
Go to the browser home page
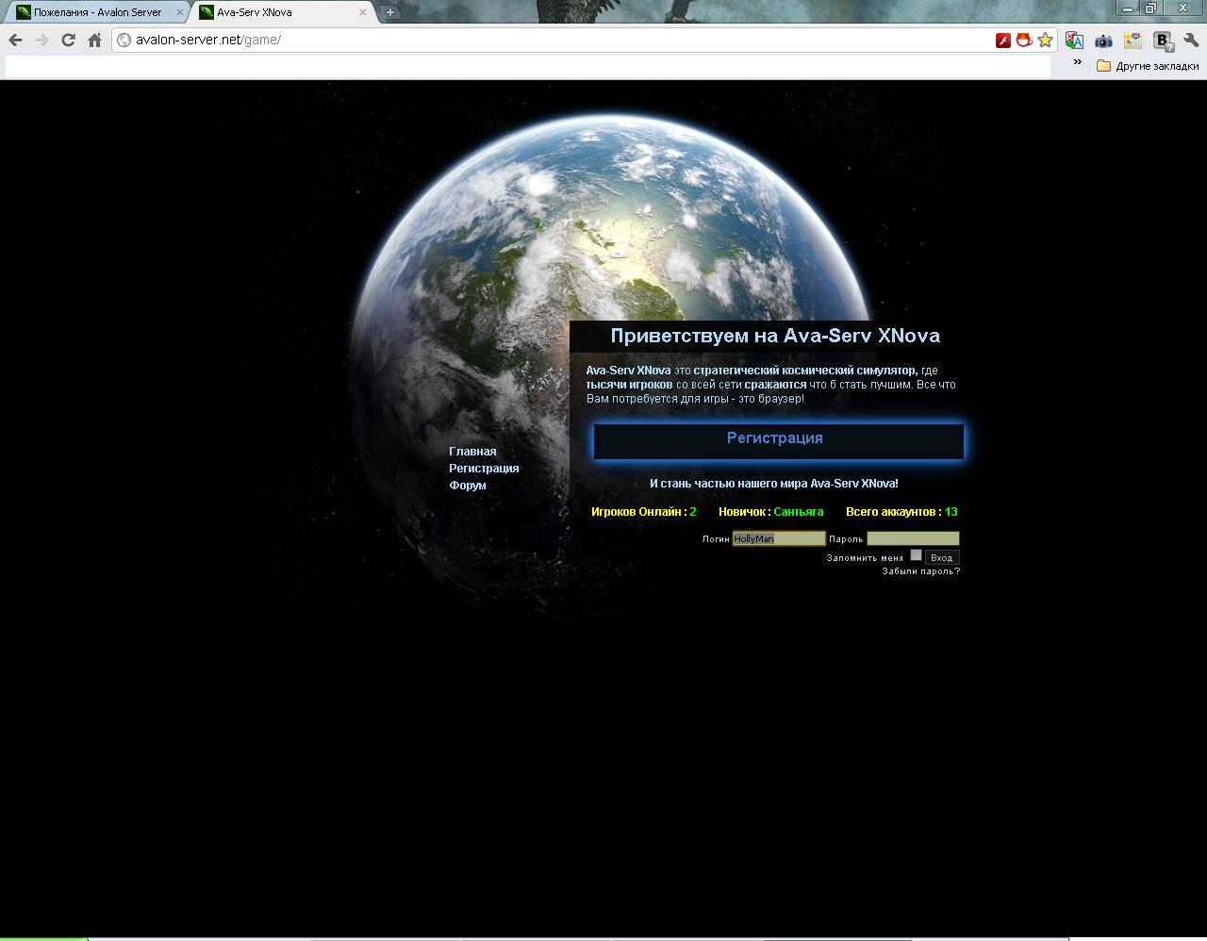click(94, 40)
